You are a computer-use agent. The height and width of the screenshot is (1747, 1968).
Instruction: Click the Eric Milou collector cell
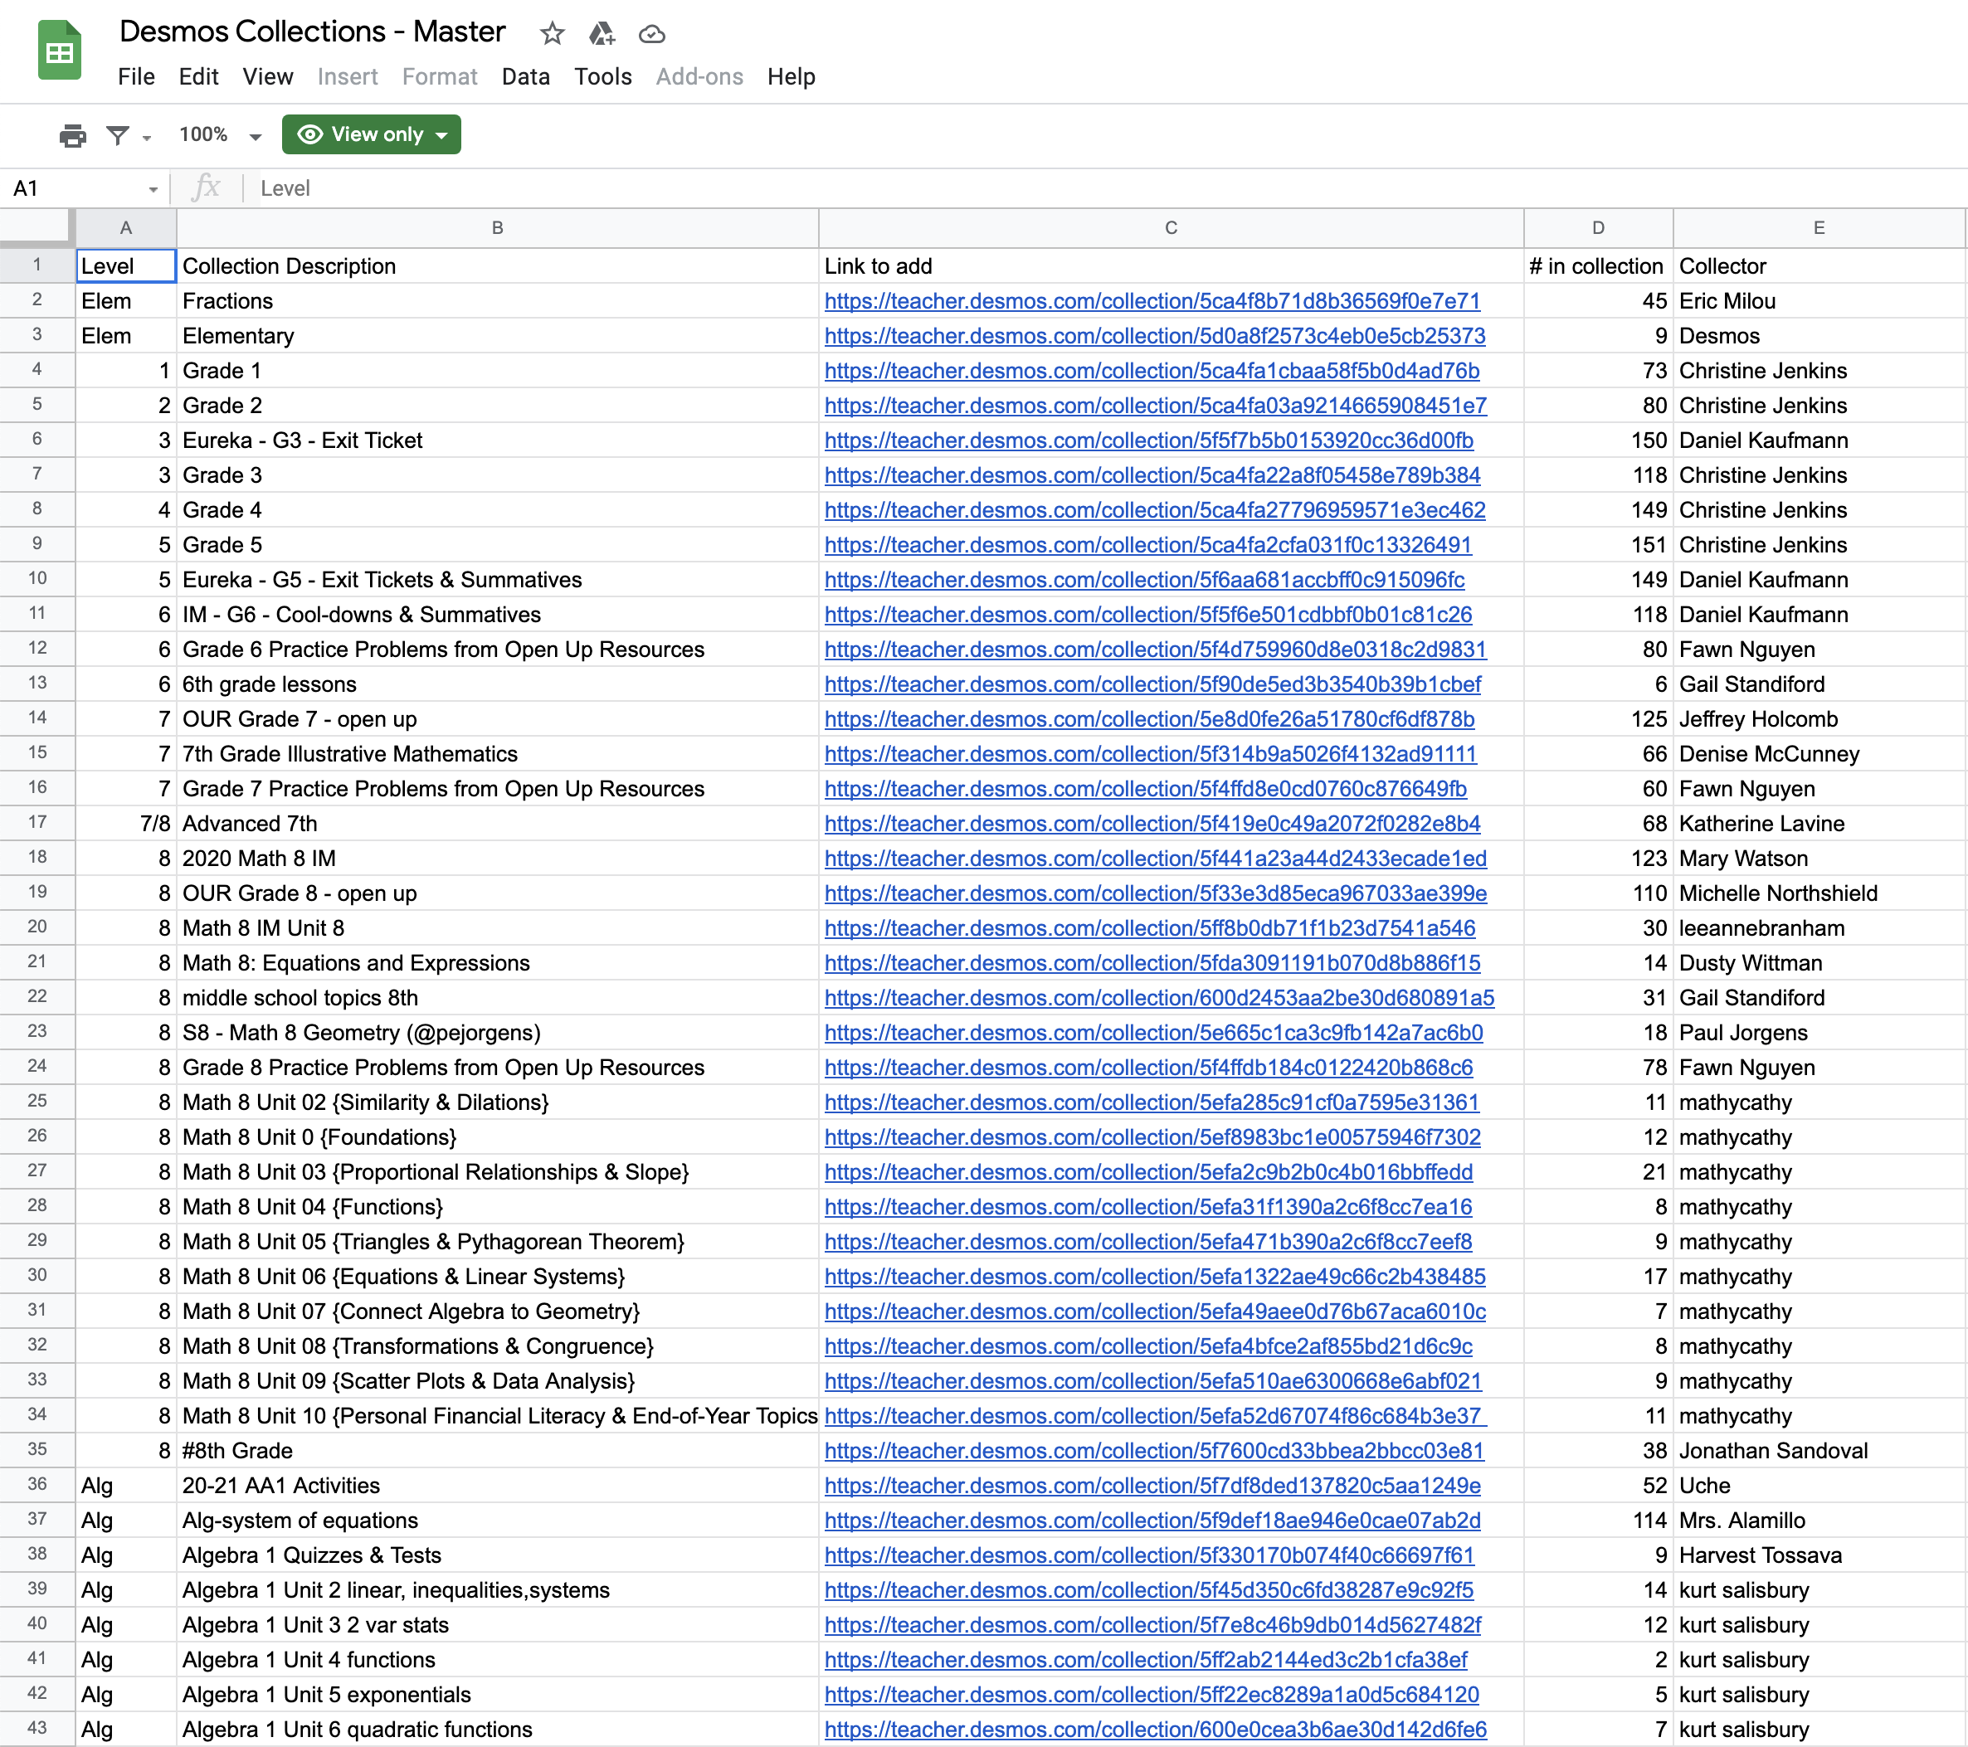[x=1819, y=301]
